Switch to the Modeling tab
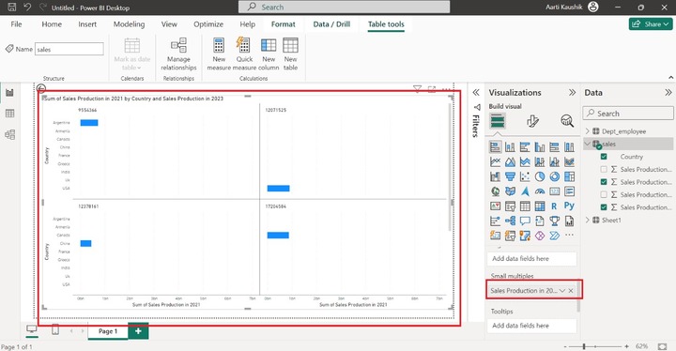This screenshot has height=351, width=676. point(129,24)
